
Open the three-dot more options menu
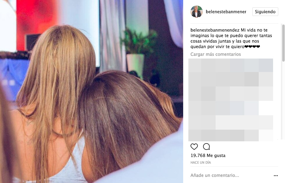(276, 176)
